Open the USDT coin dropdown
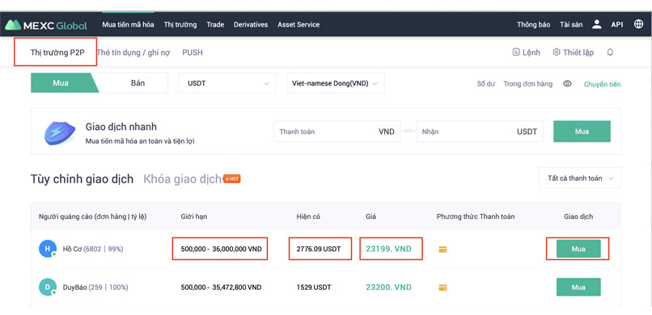Screen dimensions: 652x315 click(x=227, y=83)
